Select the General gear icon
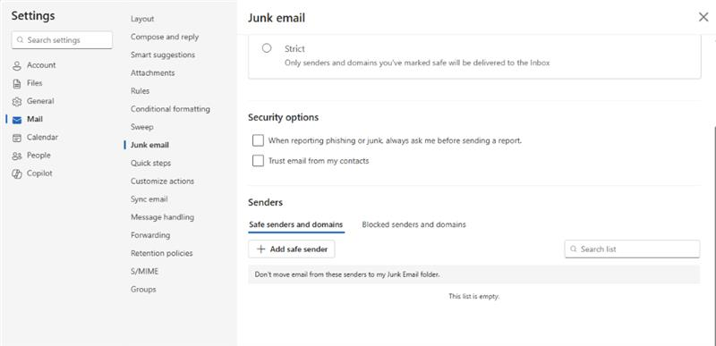Image resolution: width=716 pixels, height=346 pixels. pos(17,102)
